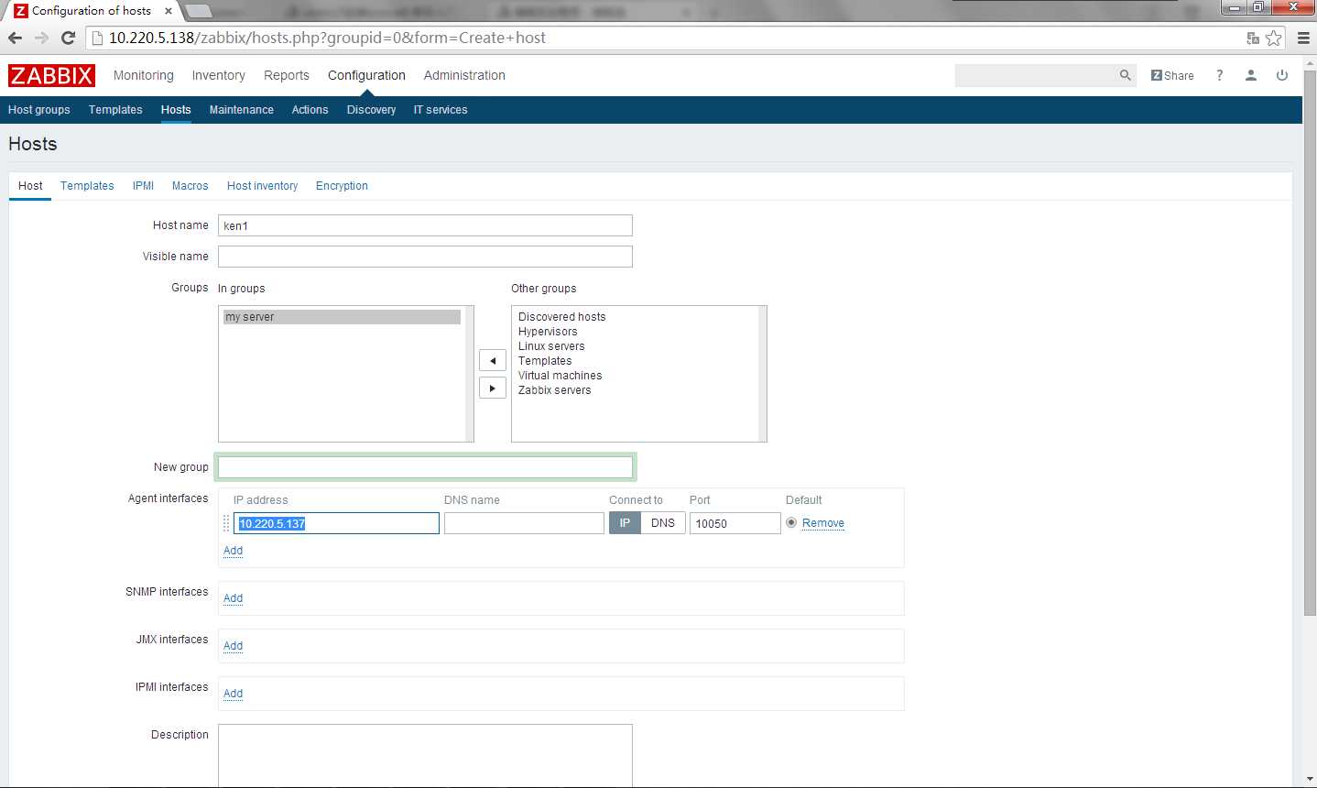
Task: Select Virtual machines in Other groups
Action: tap(560, 376)
